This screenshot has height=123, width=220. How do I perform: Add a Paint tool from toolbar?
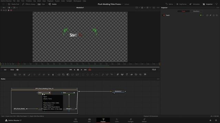click(x=29, y=74)
